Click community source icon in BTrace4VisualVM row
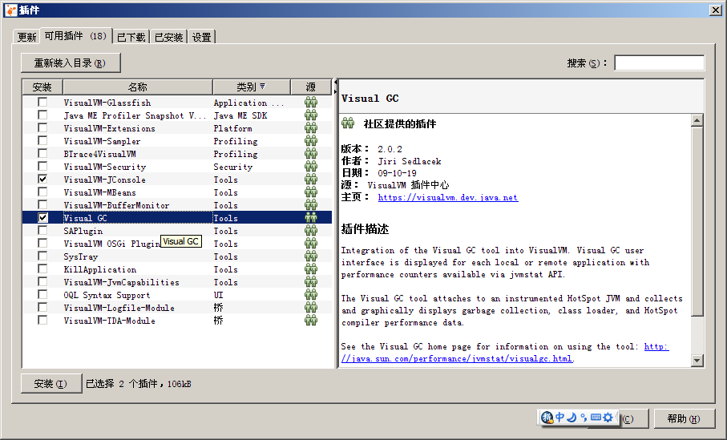Screen dimensions: 727x440 pyautogui.click(x=311, y=154)
